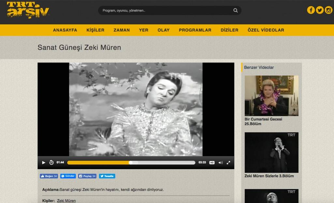This screenshot has height=203, width=334.
Task: Open the Facebook page icon
Action: click(311, 10)
